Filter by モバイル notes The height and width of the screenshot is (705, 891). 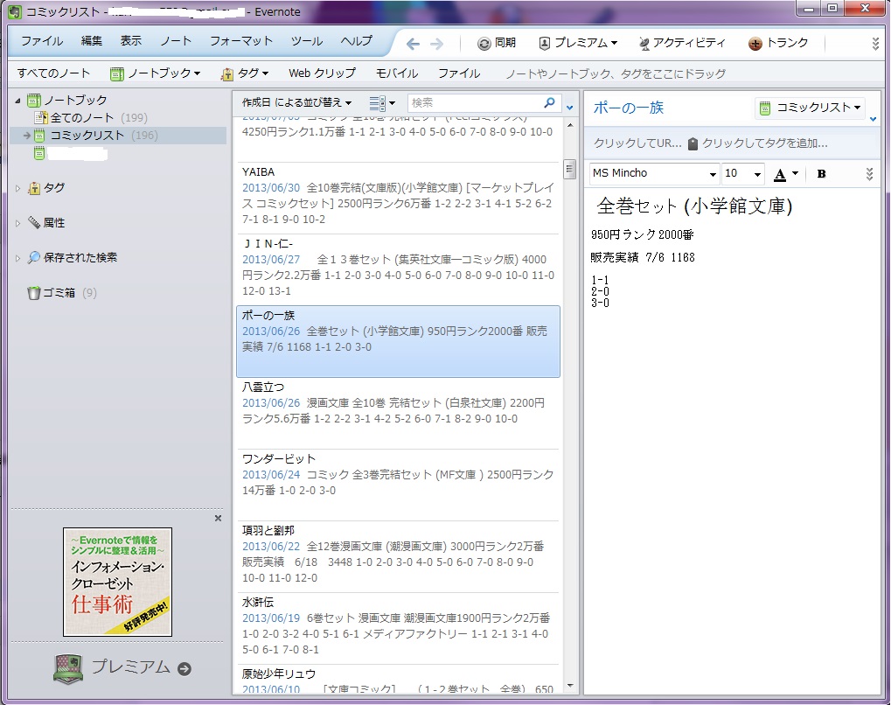pyautogui.click(x=397, y=73)
